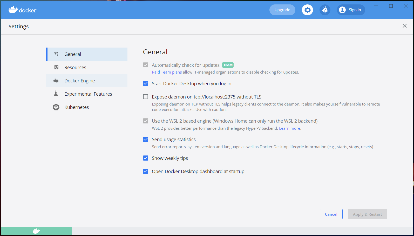414x236 pixels.
Task: Toggle Automatically check for updates checkbox
Action: (x=146, y=65)
